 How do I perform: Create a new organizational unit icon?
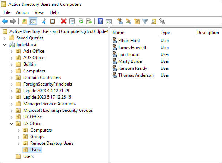click(x=137, y=22)
